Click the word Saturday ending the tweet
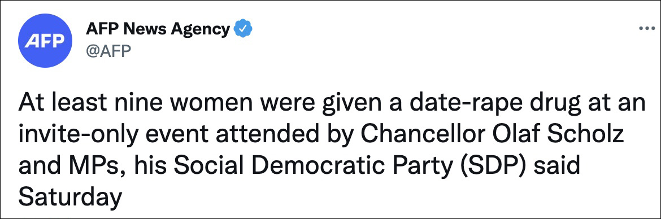Image resolution: width=661 pixels, height=219 pixels. pyautogui.click(x=70, y=196)
